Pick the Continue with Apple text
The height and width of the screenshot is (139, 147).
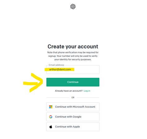[68, 127]
